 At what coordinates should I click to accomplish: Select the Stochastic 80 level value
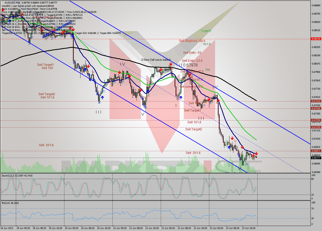[313, 179]
